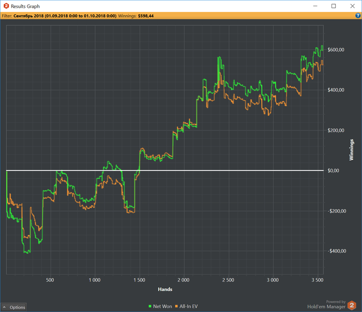Click the 500 hands axis tick label

[x=50, y=280]
